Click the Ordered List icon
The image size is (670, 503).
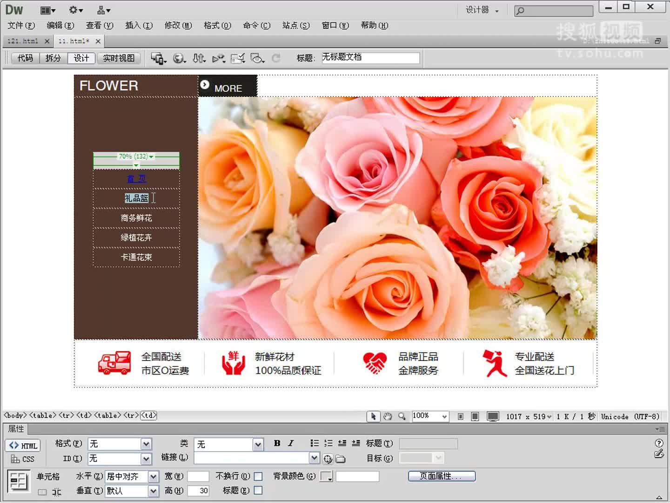(x=328, y=443)
